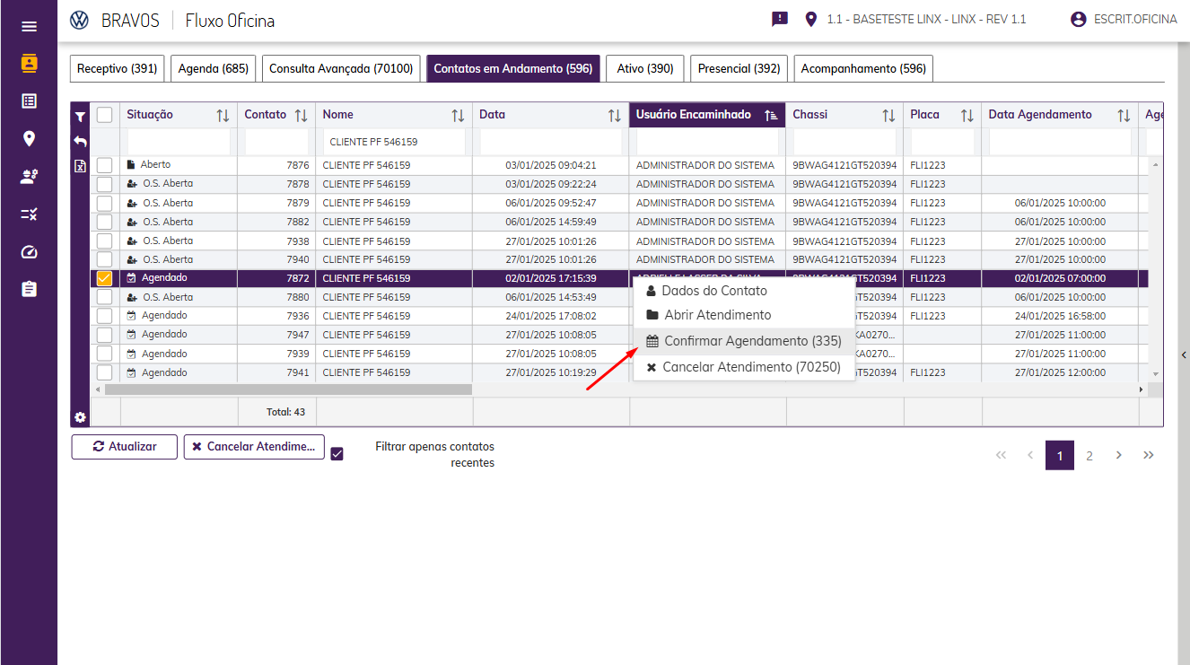Image resolution: width=1190 pixels, height=665 pixels.
Task: Sort by the Contato column arrows
Action: point(301,116)
